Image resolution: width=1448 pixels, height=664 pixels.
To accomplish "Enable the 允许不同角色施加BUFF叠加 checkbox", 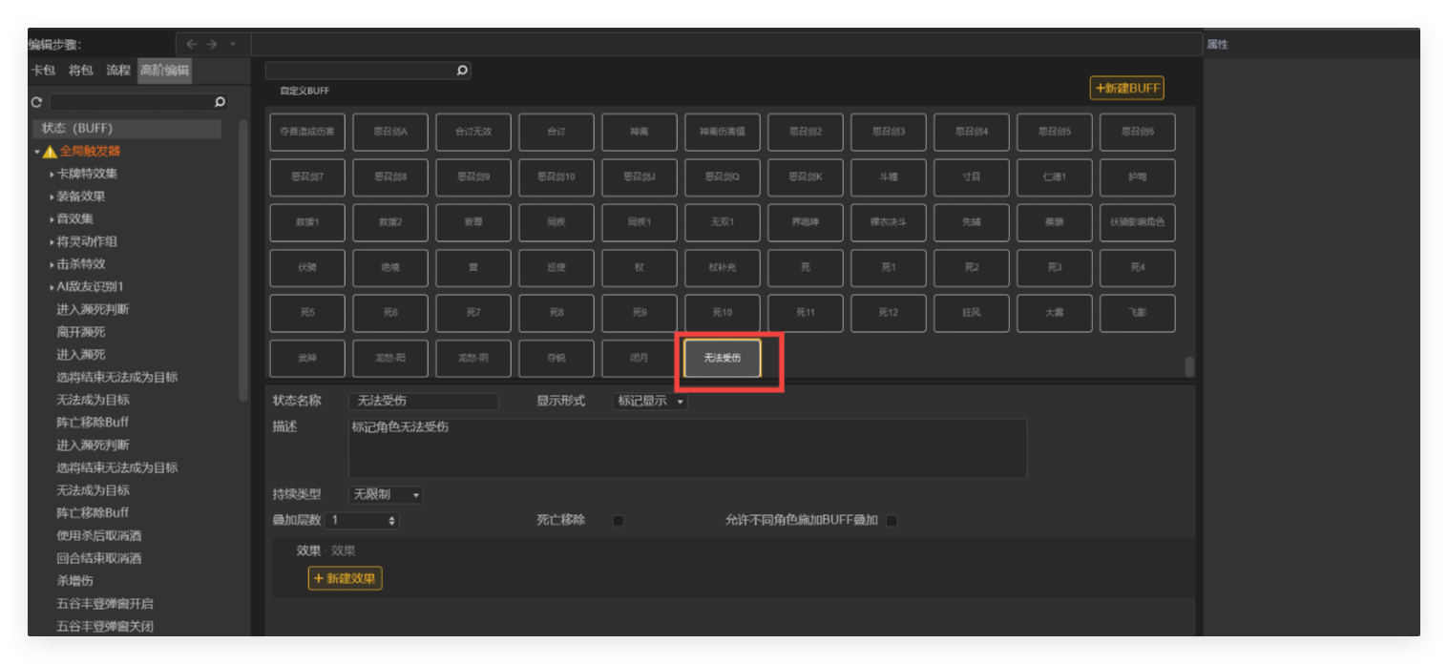I will pyautogui.click(x=891, y=521).
